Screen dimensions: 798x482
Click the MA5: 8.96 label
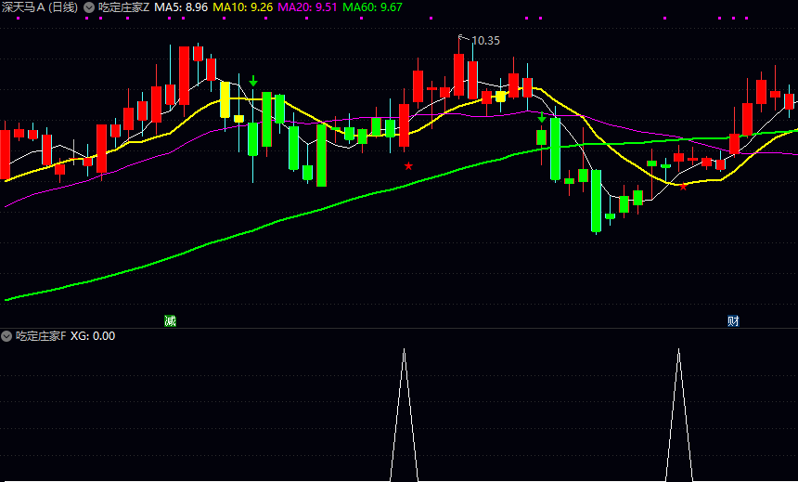click(x=181, y=7)
